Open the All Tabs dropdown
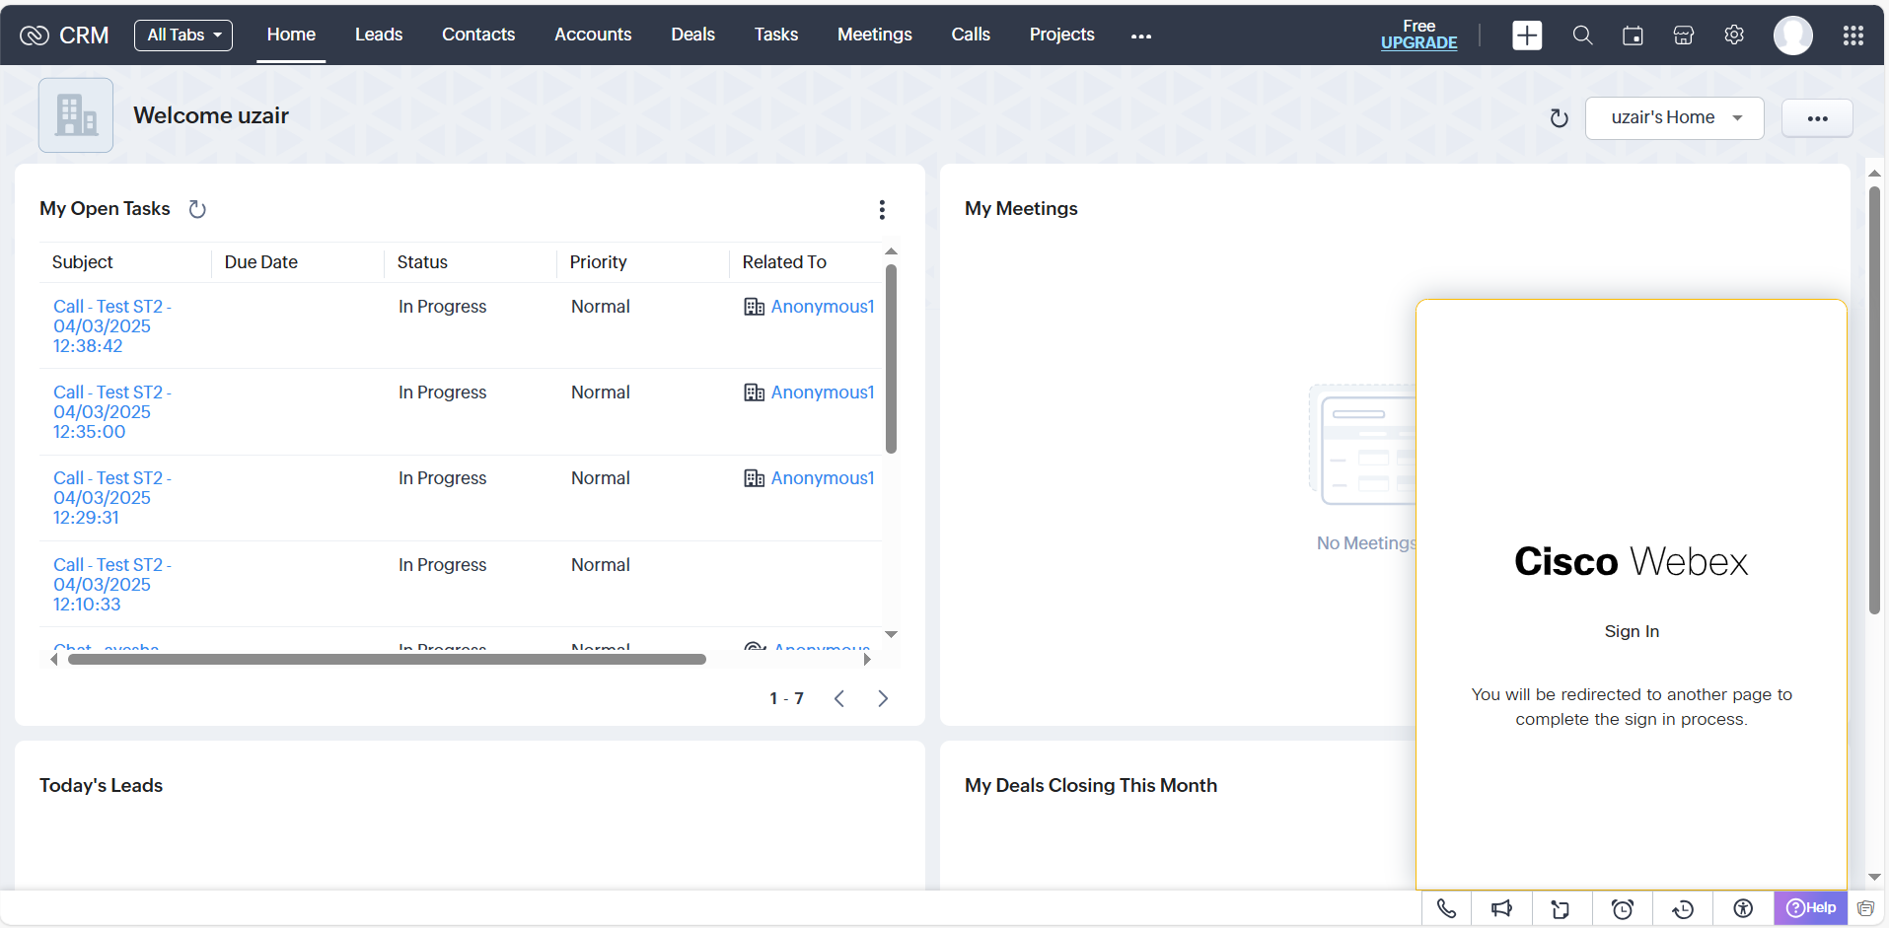The width and height of the screenshot is (1889, 928). click(183, 36)
